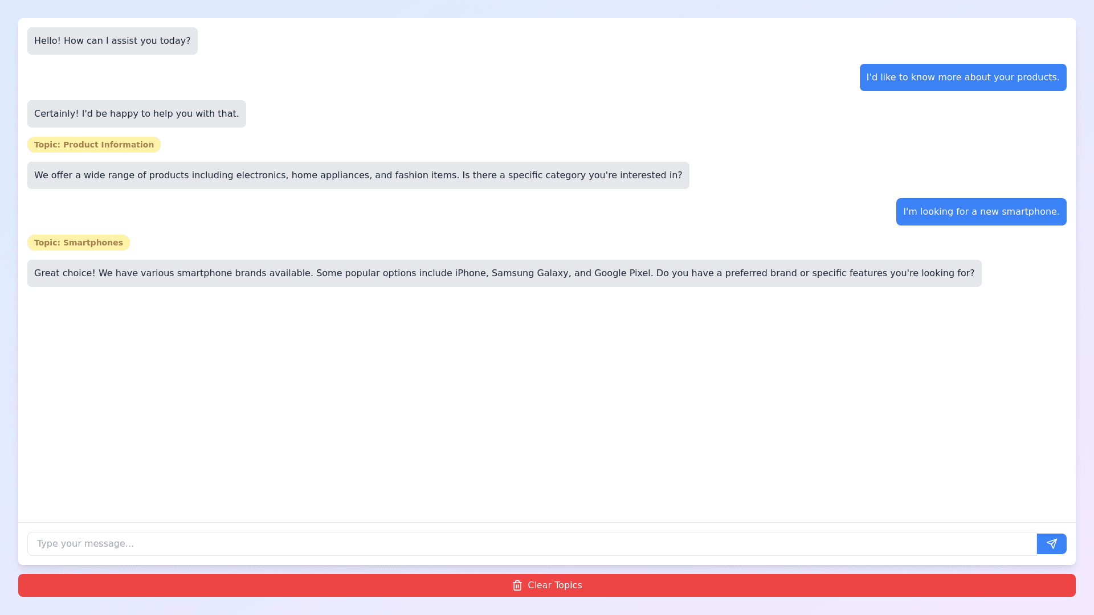
Task: Click the paper plane send icon
Action: coord(1051,544)
